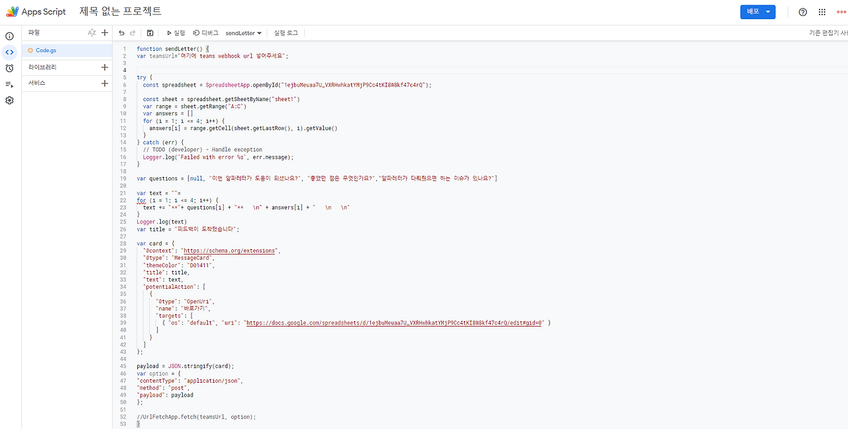Image resolution: width=848 pixels, height=429 pixels.
Task: Sort files alphabetically with AZ icon
Action: [91, 32]
